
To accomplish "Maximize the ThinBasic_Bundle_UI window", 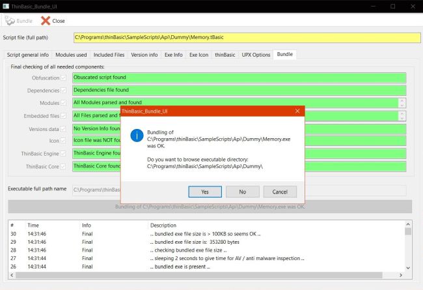I will point(393,7).
